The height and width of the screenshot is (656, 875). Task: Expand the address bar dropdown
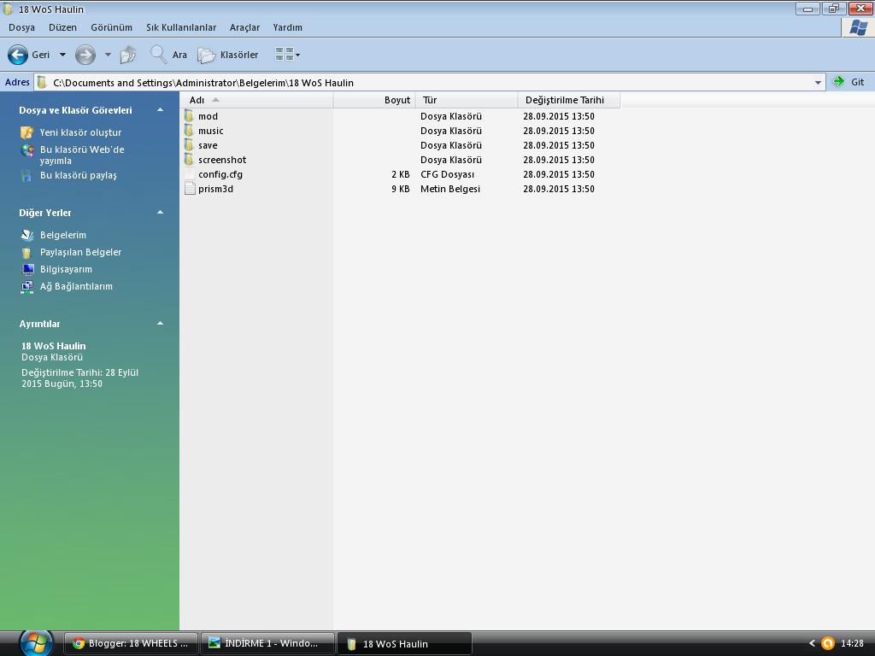pyautogui.click(x=818, y=83)
